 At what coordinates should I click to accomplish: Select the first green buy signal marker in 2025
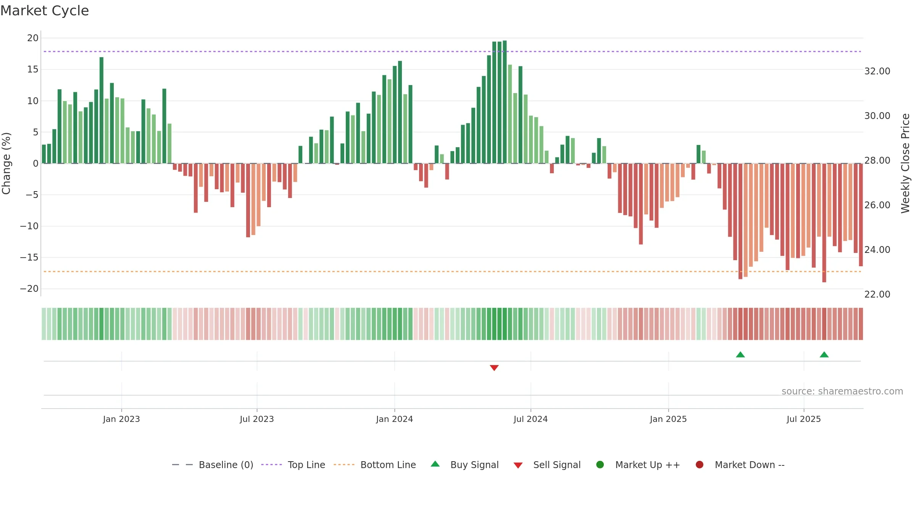coord(740,354)
